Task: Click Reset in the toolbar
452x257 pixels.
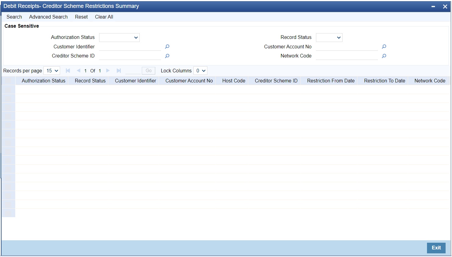Action: click(81, 17)
